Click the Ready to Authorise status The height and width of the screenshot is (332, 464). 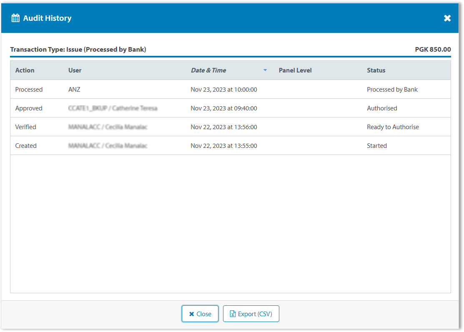tap(393, 127)
